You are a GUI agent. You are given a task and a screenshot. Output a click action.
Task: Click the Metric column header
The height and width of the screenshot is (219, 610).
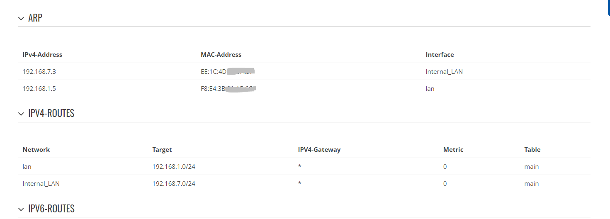(x=453, y=150)
